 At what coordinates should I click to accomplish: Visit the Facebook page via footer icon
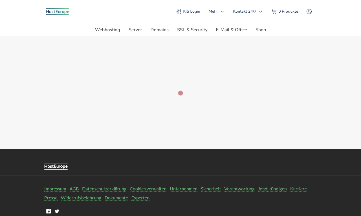coord(49,211)
